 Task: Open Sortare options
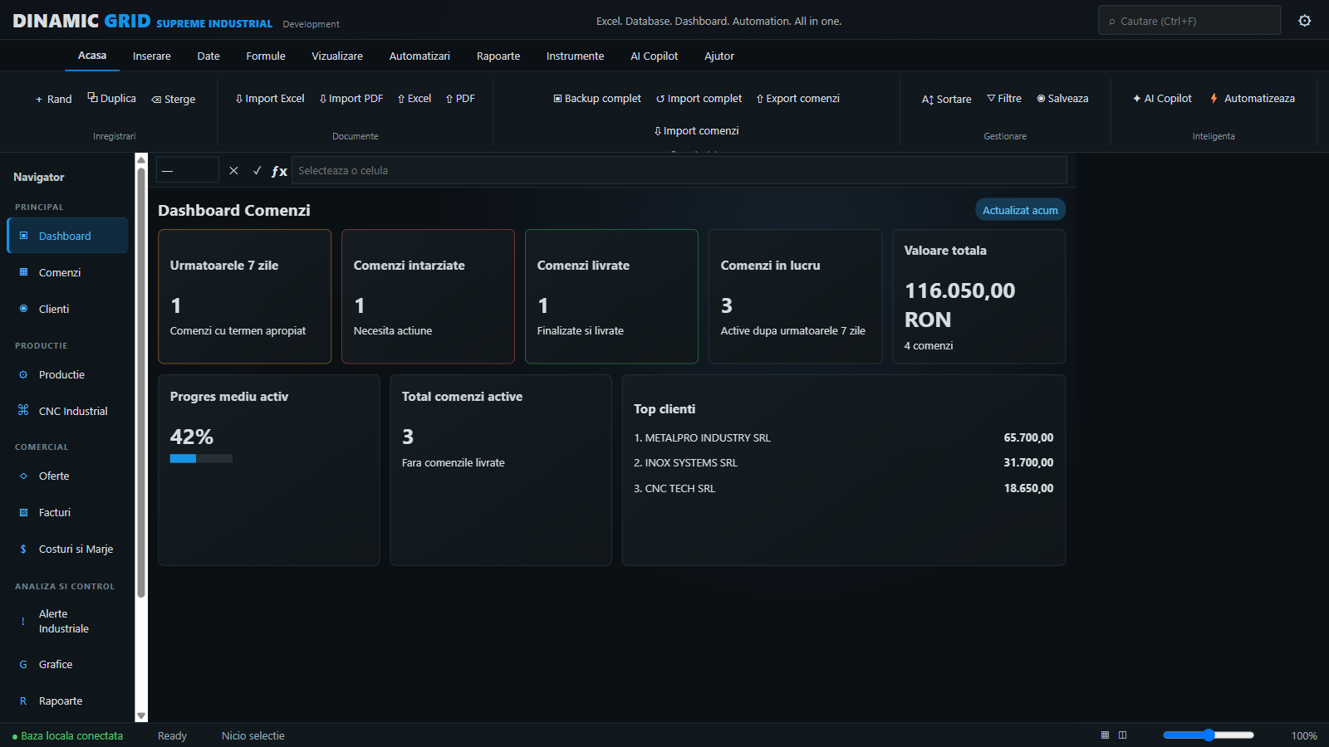click(946, 99)
